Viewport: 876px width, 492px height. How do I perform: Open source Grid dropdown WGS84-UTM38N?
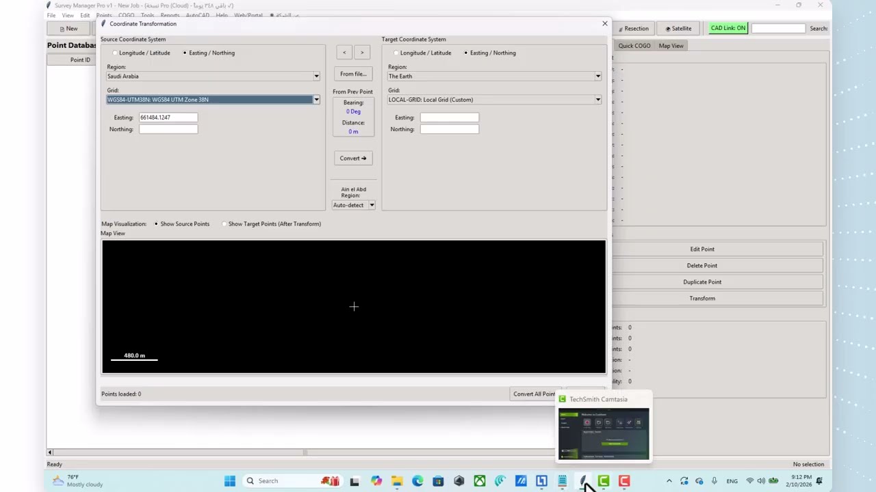[214, 100]
